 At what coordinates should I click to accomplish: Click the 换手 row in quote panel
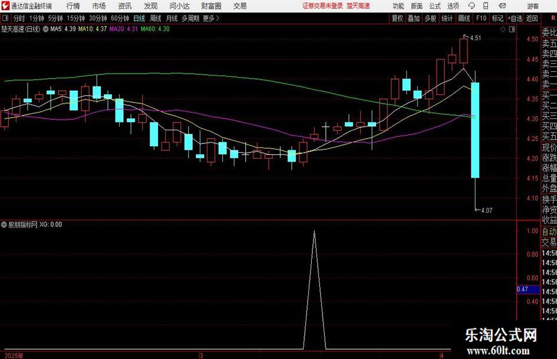tap(549, 199)
